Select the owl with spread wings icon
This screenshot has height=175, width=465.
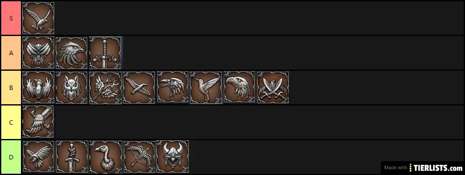[x=38, y=53]
